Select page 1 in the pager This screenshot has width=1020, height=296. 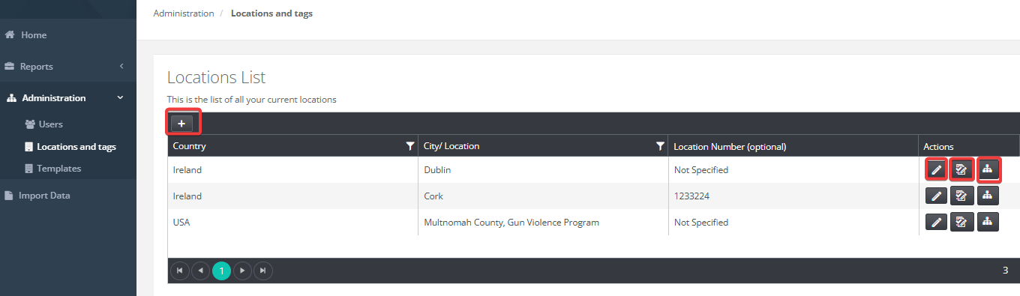coord(221,271)
